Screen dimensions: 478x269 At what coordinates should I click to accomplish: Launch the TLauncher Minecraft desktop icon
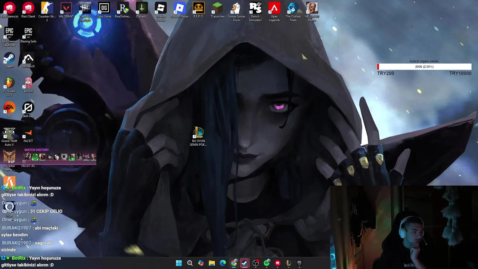217,10
